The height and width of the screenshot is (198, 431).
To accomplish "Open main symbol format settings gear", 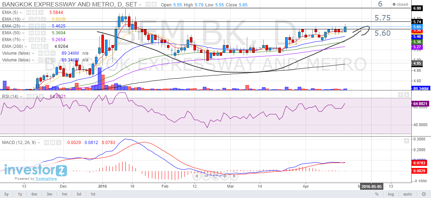I will coord(154,4).
